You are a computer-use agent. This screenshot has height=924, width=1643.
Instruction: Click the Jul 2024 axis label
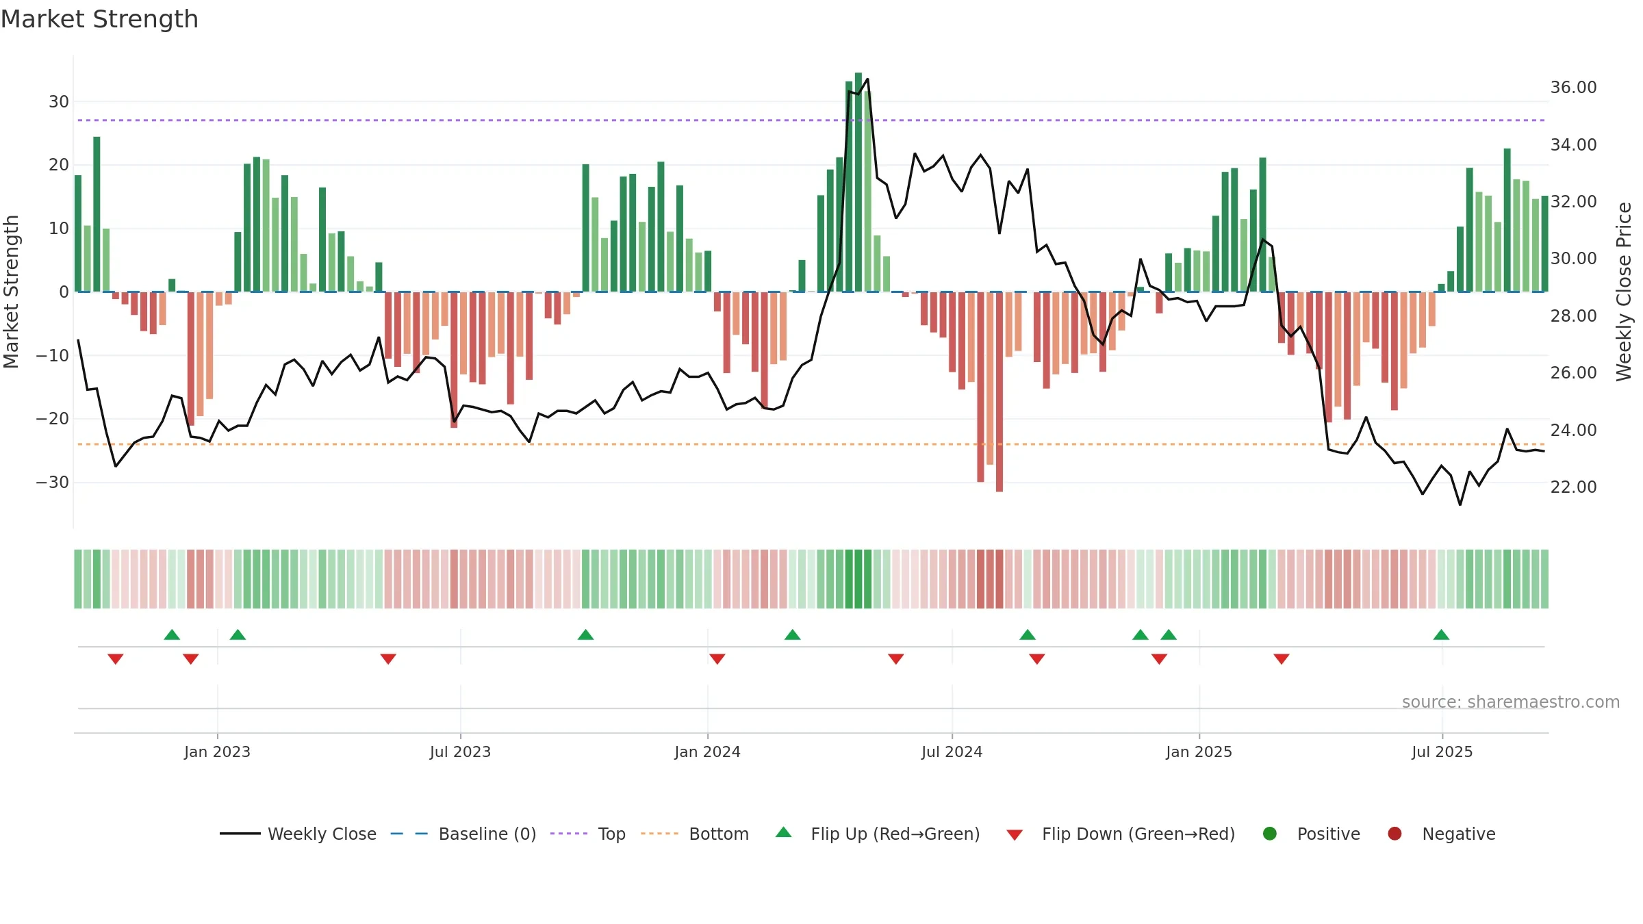952,752
